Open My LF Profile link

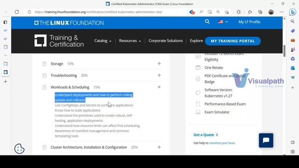[x=249, y=22]
